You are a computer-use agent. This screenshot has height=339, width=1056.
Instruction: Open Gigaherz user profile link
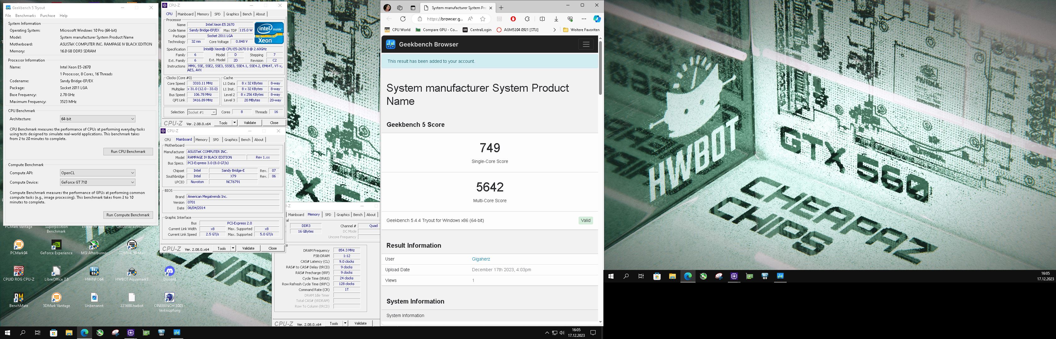481,259
